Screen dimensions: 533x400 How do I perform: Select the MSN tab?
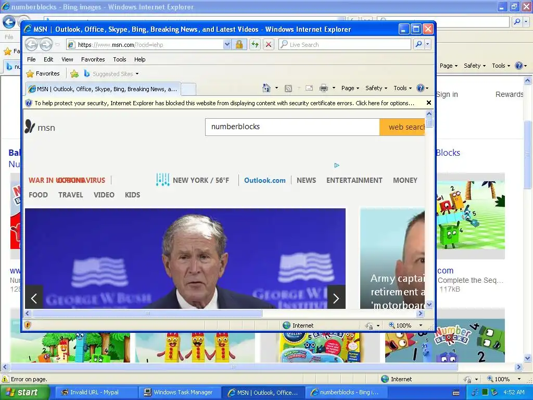point(104,89)
